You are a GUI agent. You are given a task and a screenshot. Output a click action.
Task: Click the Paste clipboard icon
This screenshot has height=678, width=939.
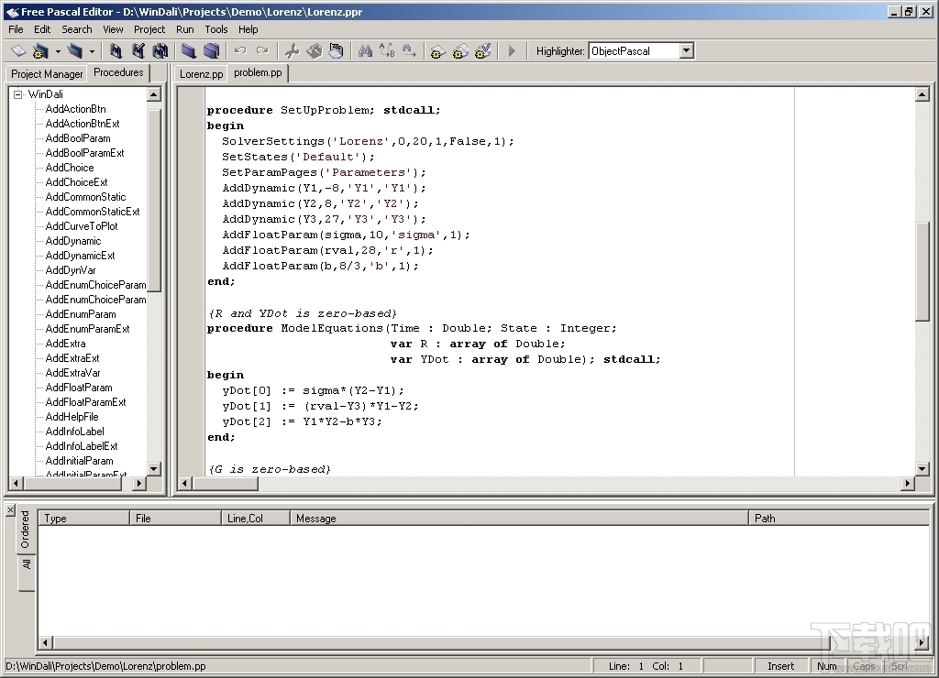click(x=337, y=51)
